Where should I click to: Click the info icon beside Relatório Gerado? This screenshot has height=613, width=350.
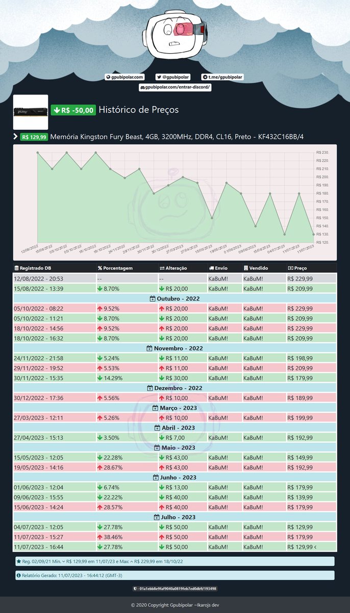19,576
